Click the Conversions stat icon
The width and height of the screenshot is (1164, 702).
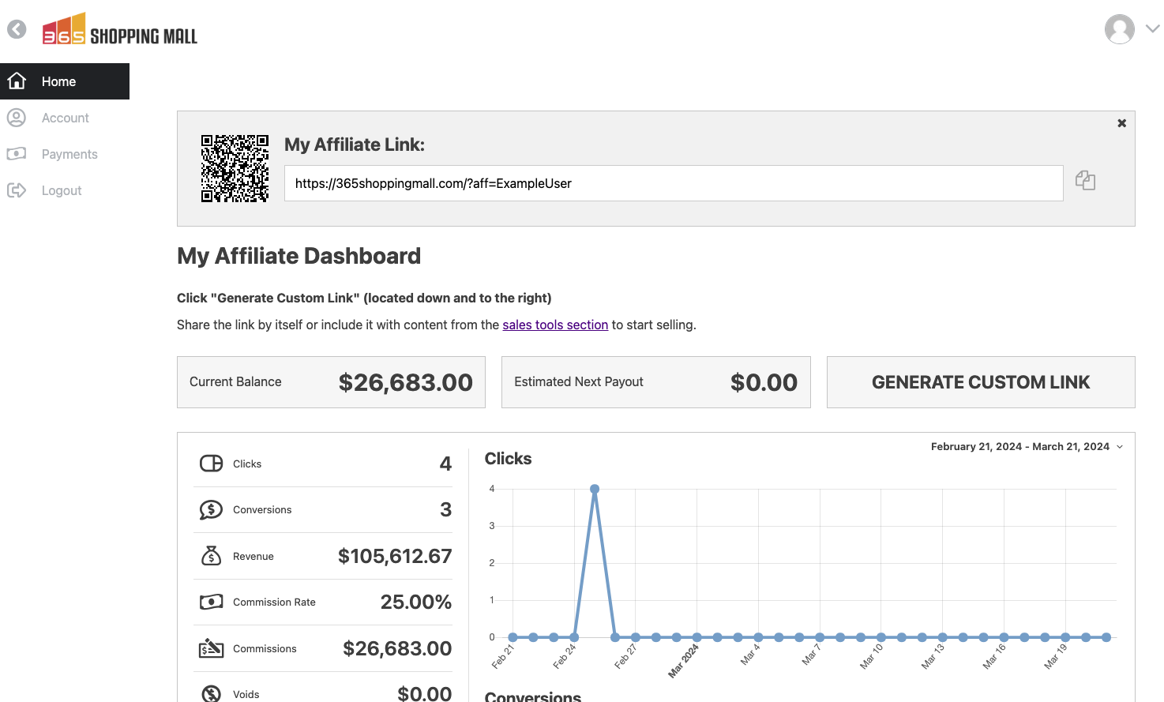pos(211,510)
